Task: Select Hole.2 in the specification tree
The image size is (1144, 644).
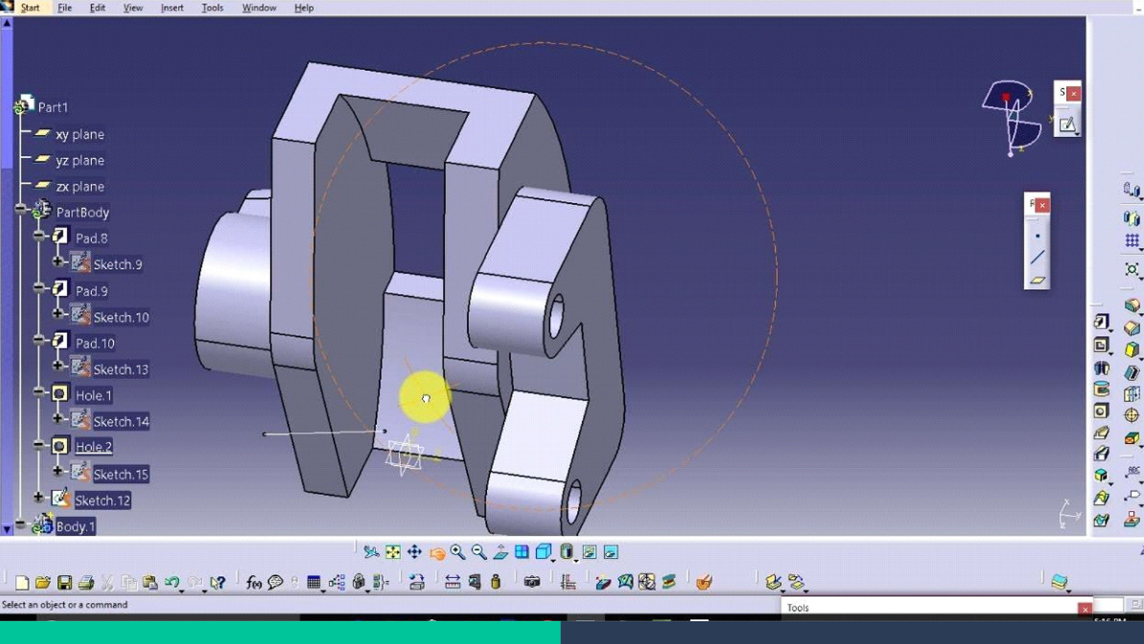Action: pyautogui.click(x=94, y=447)
